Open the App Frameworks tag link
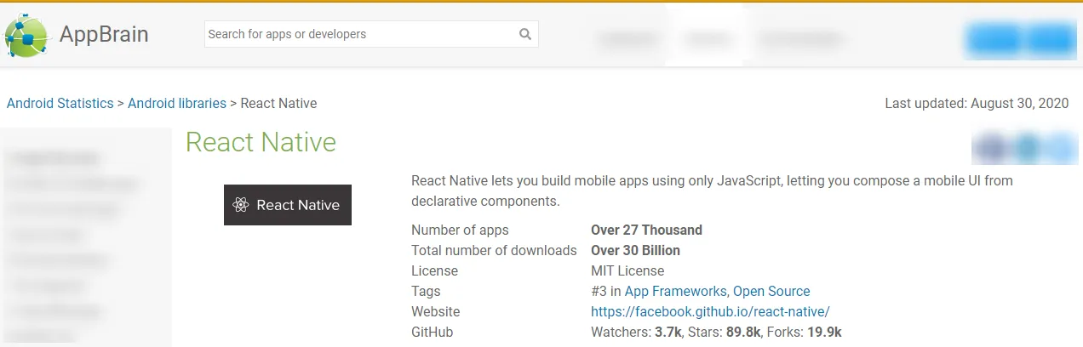1083x347 pixels. [x=675, y=292]
